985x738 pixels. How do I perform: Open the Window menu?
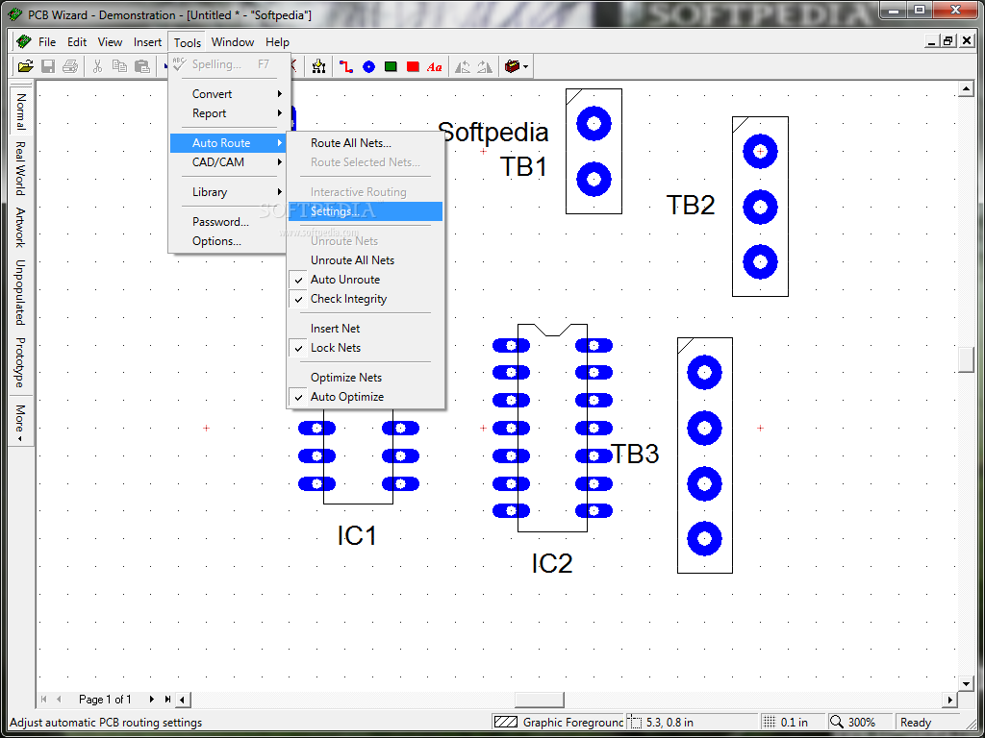click(233, 42)
